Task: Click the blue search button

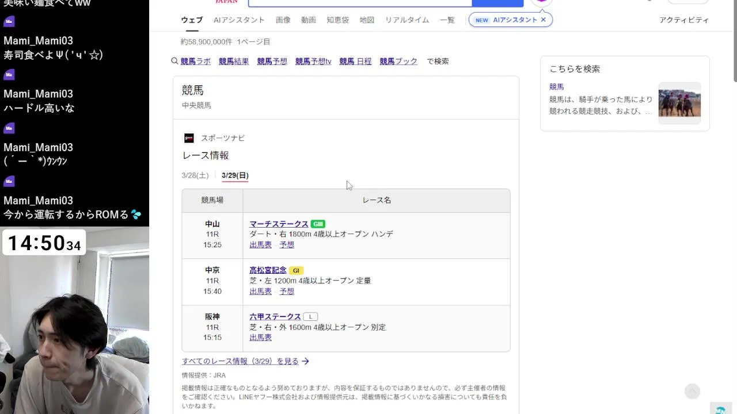Action: tap(497, 3)
